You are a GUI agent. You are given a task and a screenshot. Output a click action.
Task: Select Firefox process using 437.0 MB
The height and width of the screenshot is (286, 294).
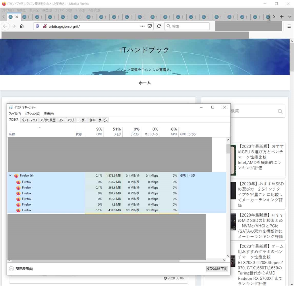[117, 210]
